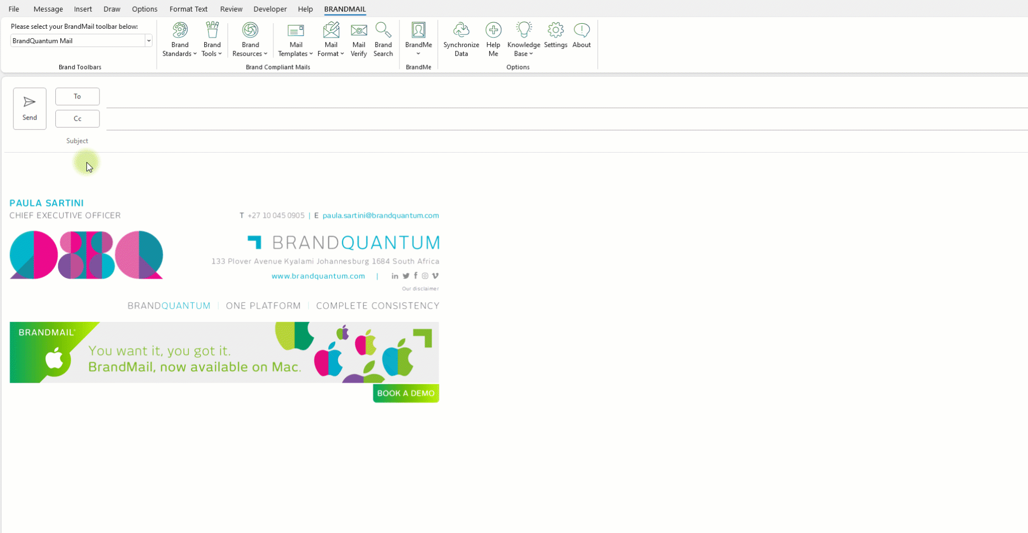Click the Cc recipients button
This screenshot has width=1028, height=533.
77,118
